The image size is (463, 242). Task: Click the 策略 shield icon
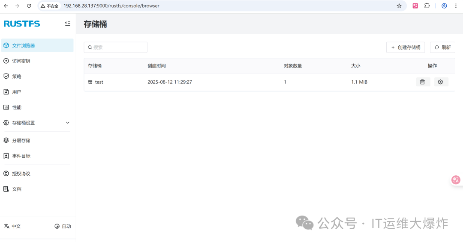click(6, 76)
